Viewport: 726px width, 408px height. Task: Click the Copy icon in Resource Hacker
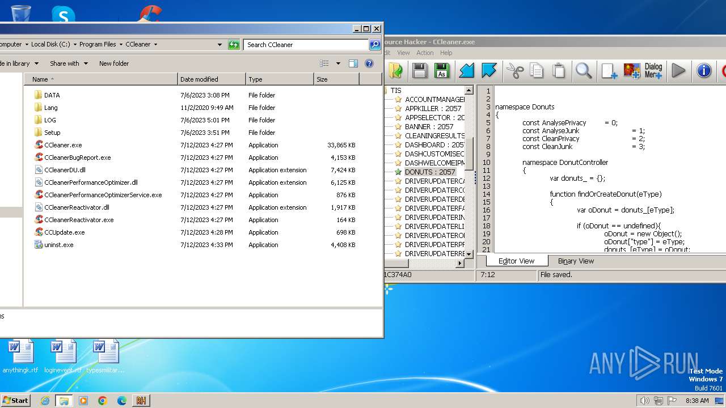[x=537, y=71]
